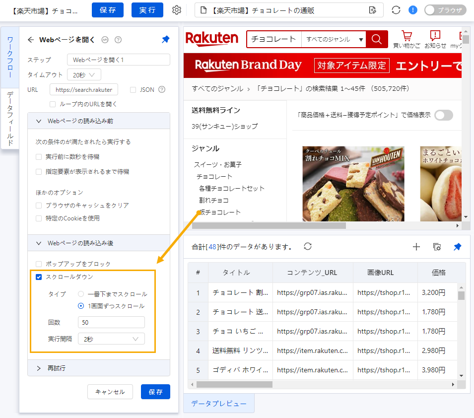
Task: Select 1画面ずつスクロール radio option
Action: click(x=81, y=306)
